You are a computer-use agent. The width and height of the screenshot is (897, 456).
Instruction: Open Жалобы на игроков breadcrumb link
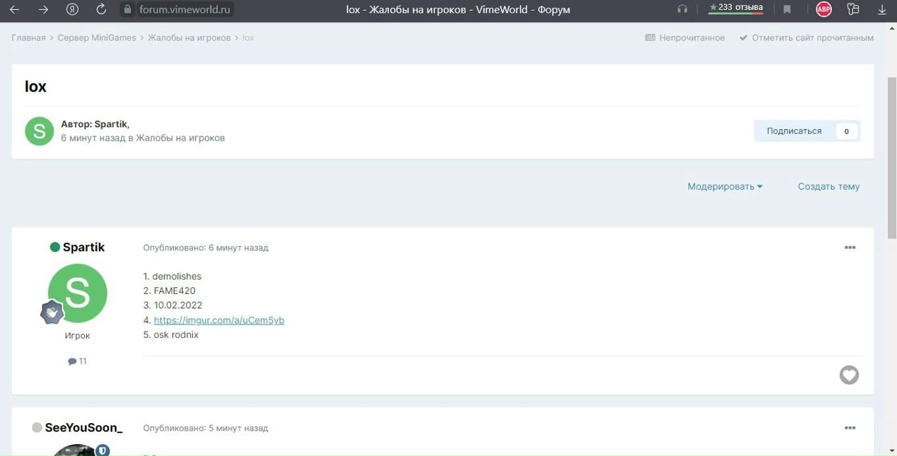coord(189,38)
